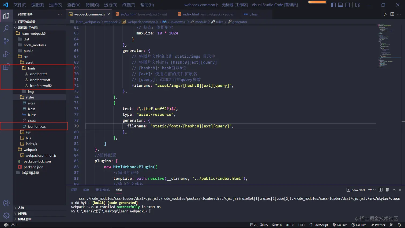Kill terminal with trash icon
Viewport: 405px width, 228px height.
tap(387, 190)
